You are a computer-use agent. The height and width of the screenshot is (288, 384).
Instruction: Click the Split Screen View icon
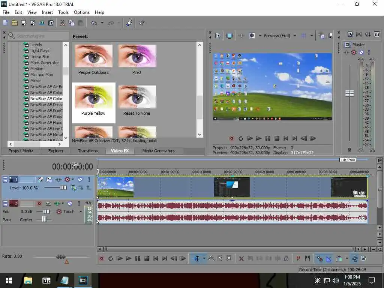point(252,36)
